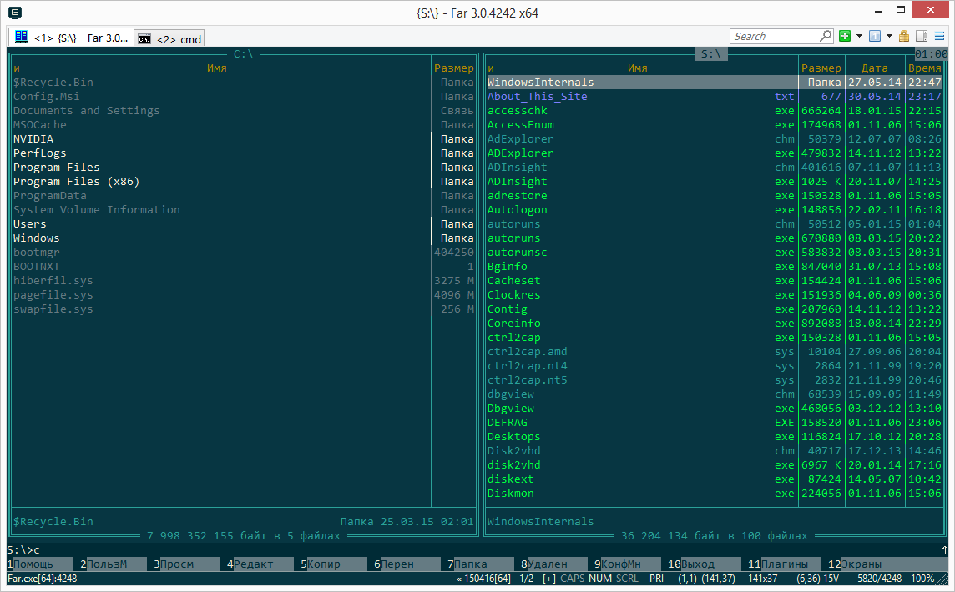The height and width of the screenshot is (592, 955).
Task: Click the NUM indicator in status bar
Action: point(600,579)
